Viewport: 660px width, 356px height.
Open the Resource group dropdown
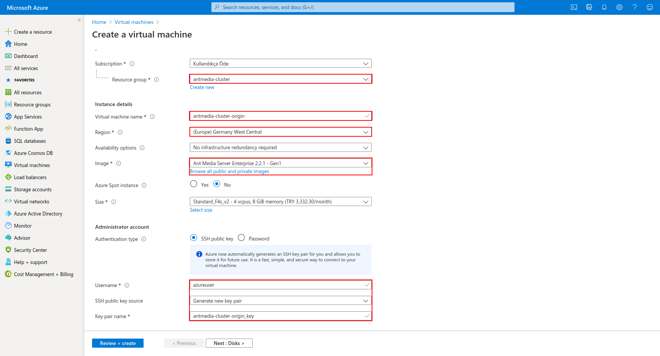tap(280, 79)
